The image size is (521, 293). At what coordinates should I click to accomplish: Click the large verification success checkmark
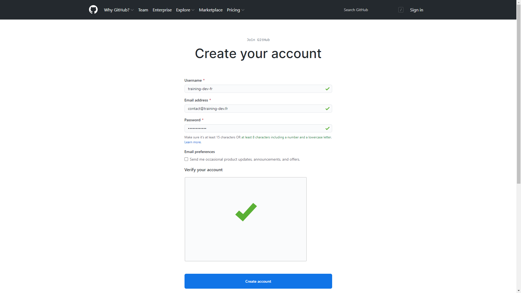coord(246,212)
